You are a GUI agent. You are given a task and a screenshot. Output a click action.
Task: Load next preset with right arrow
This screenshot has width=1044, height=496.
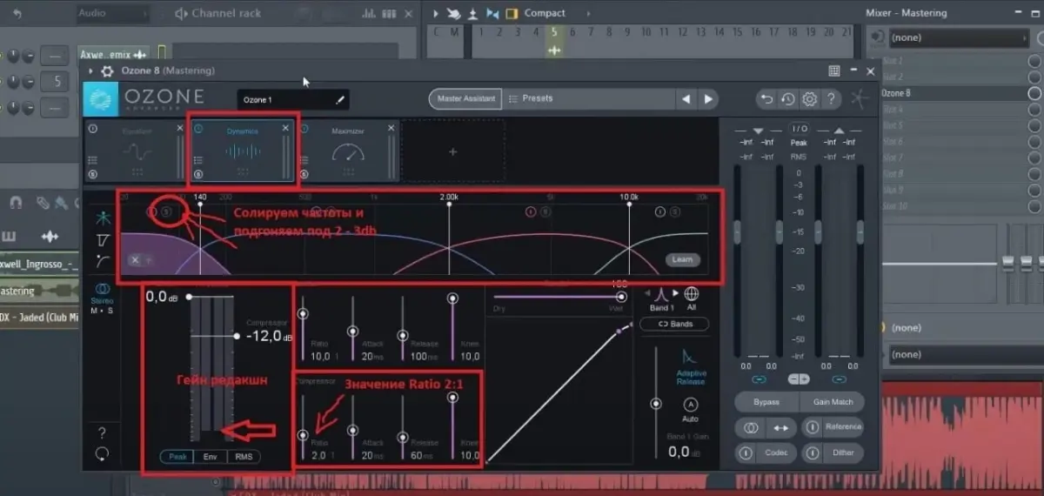708,99
